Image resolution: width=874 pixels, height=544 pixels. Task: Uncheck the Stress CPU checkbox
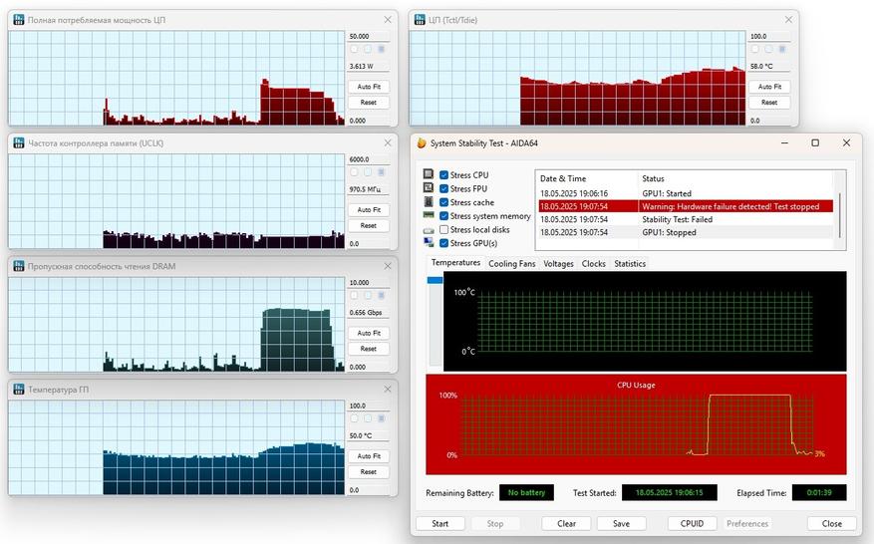(x=444, y=175)
